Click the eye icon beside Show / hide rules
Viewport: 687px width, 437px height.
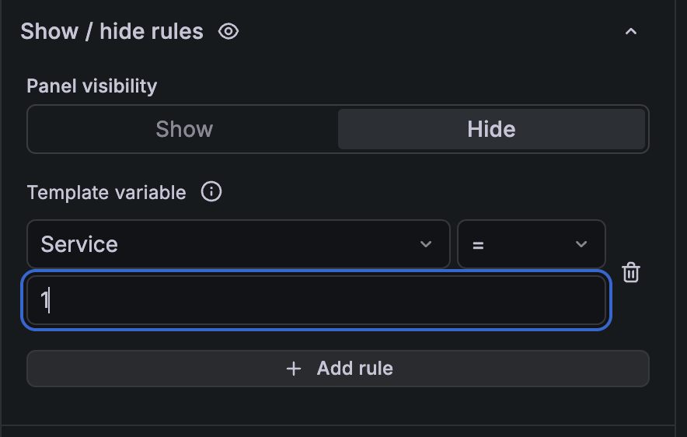tap(228, 32)
